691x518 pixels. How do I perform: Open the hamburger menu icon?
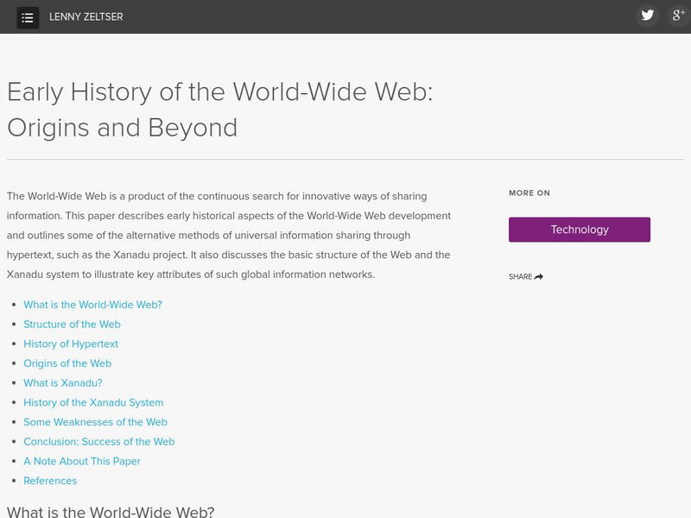29,15
